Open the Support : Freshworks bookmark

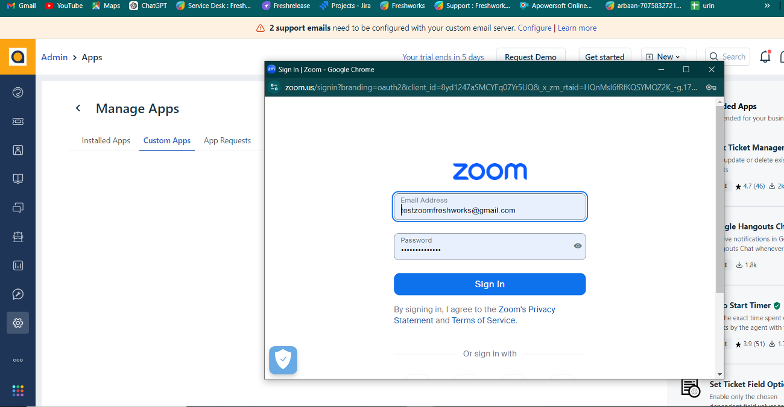point(472,5)
